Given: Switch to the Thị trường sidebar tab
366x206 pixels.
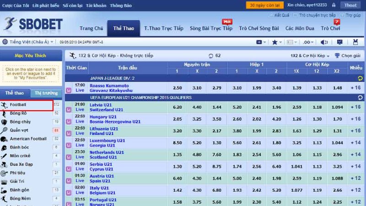Looking at the screenshot, I should [46, 93].
